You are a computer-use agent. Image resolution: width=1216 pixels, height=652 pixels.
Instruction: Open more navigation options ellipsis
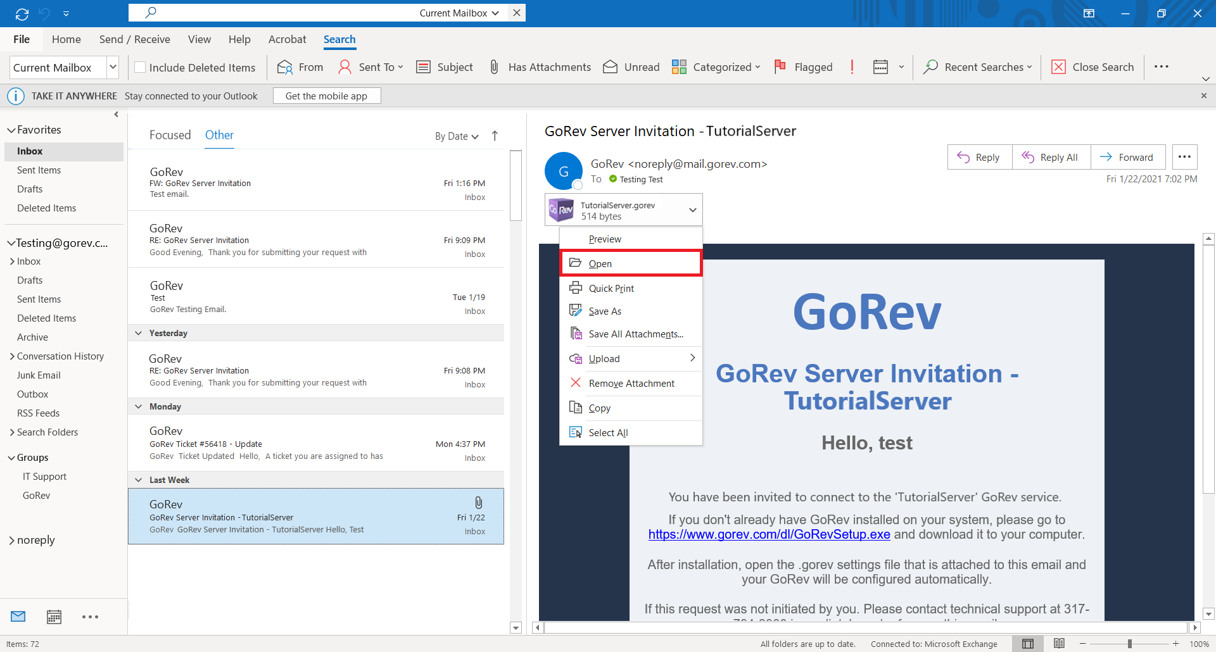[x=90, y=617]
